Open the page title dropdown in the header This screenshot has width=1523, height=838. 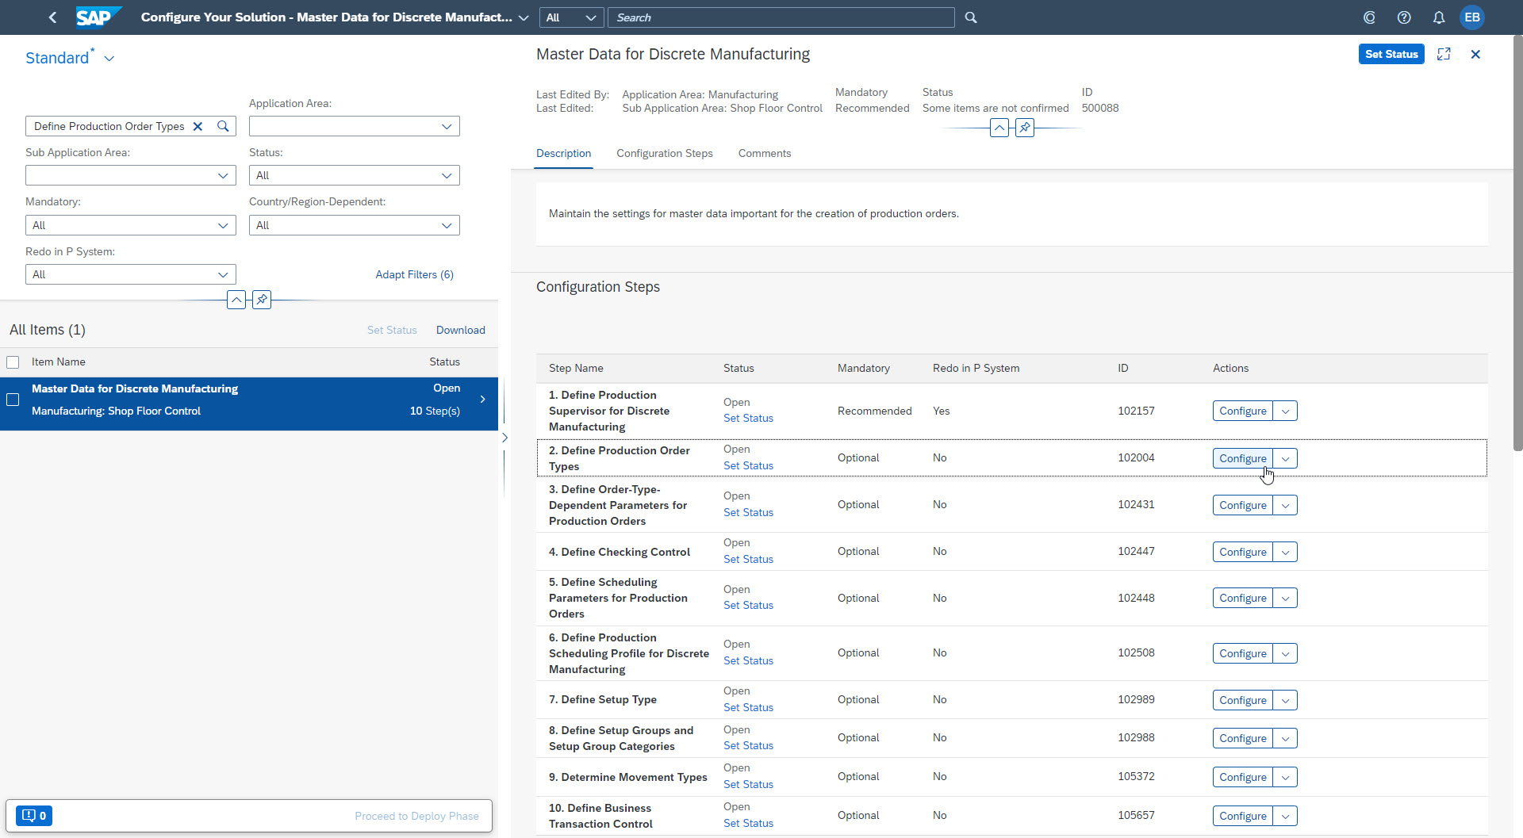click(524, 17)
